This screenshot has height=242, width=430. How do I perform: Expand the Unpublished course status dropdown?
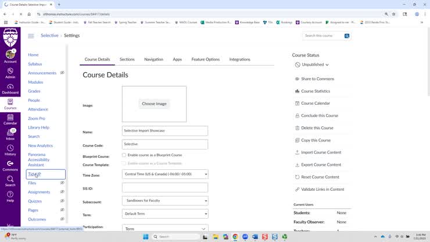tap(312, 65)
